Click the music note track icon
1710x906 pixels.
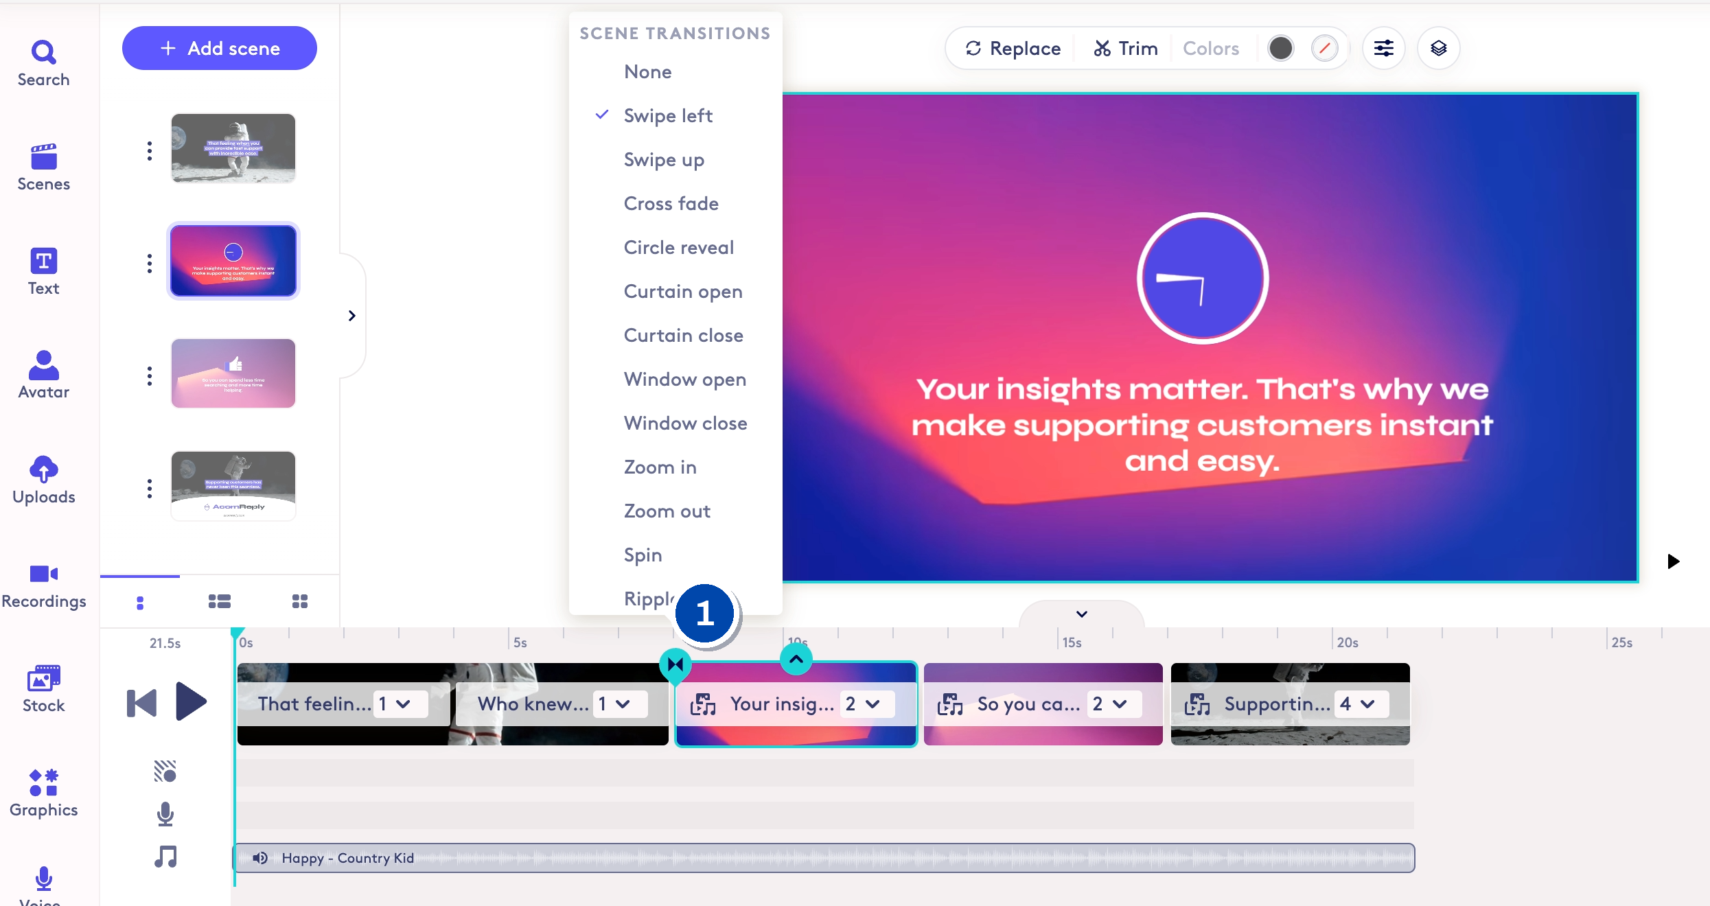click(x=165, y=857)
